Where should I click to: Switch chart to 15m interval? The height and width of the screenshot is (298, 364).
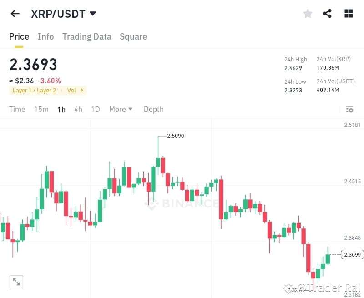[41, 109]
